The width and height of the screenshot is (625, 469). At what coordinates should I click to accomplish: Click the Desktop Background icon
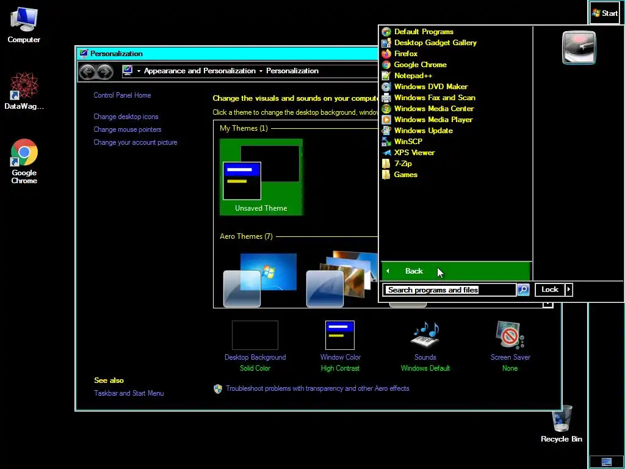(x=255, y=335)
